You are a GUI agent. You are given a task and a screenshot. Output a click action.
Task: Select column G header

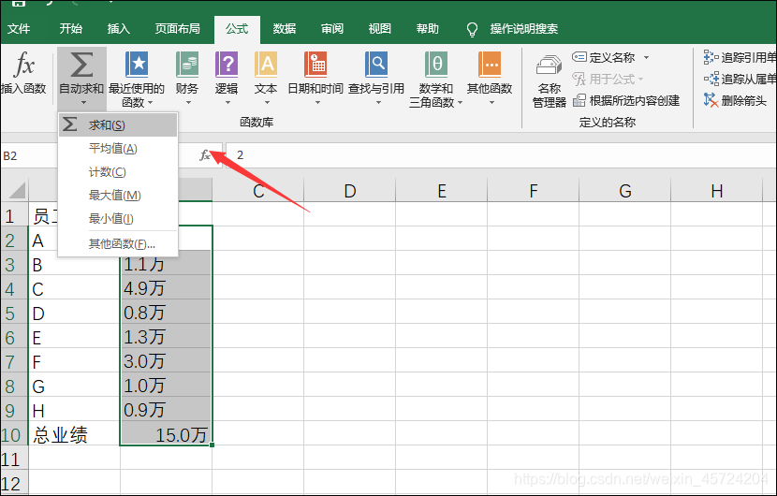pos(624,191)
